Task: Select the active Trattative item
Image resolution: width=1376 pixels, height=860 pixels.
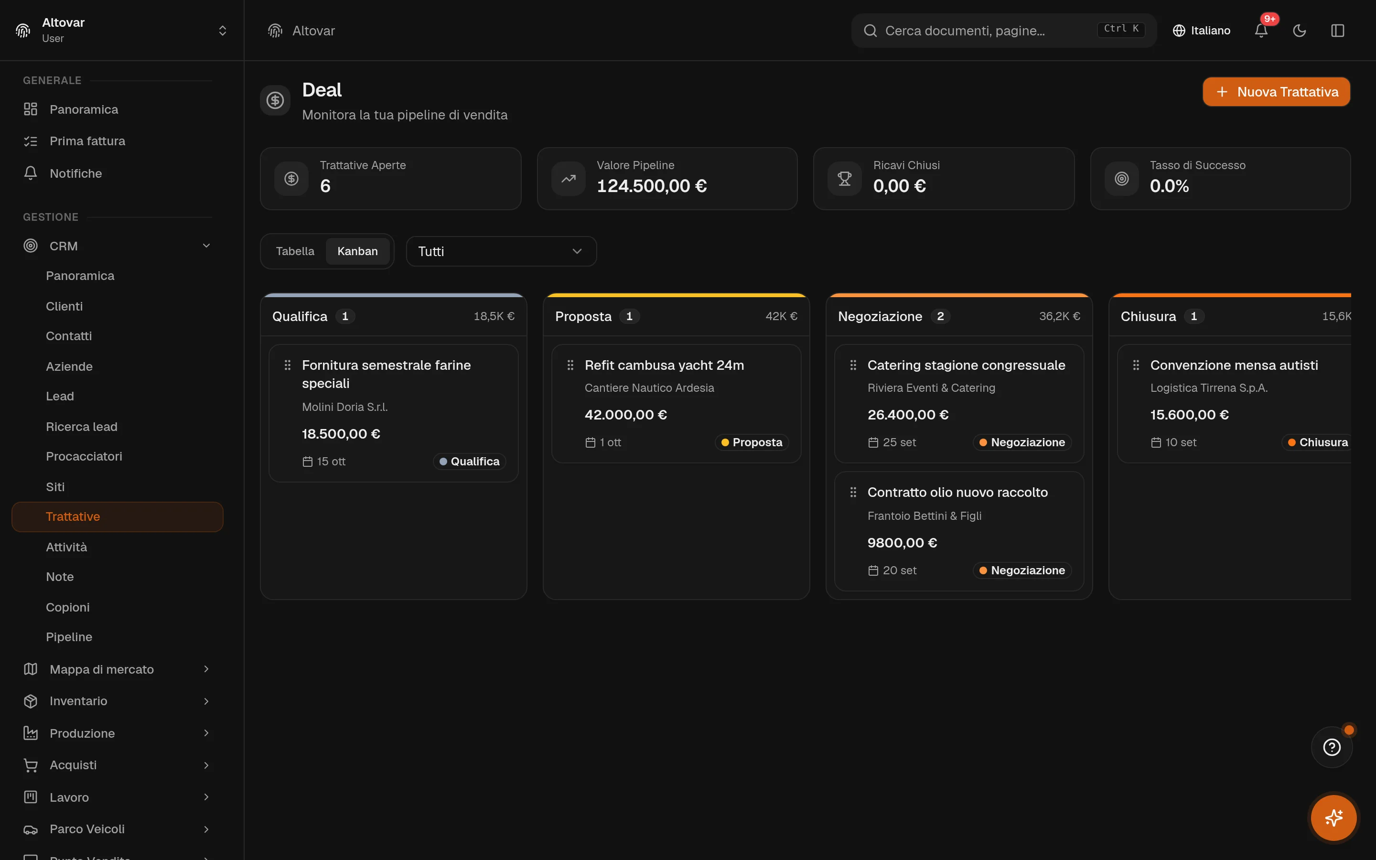Action: [117, 516]
